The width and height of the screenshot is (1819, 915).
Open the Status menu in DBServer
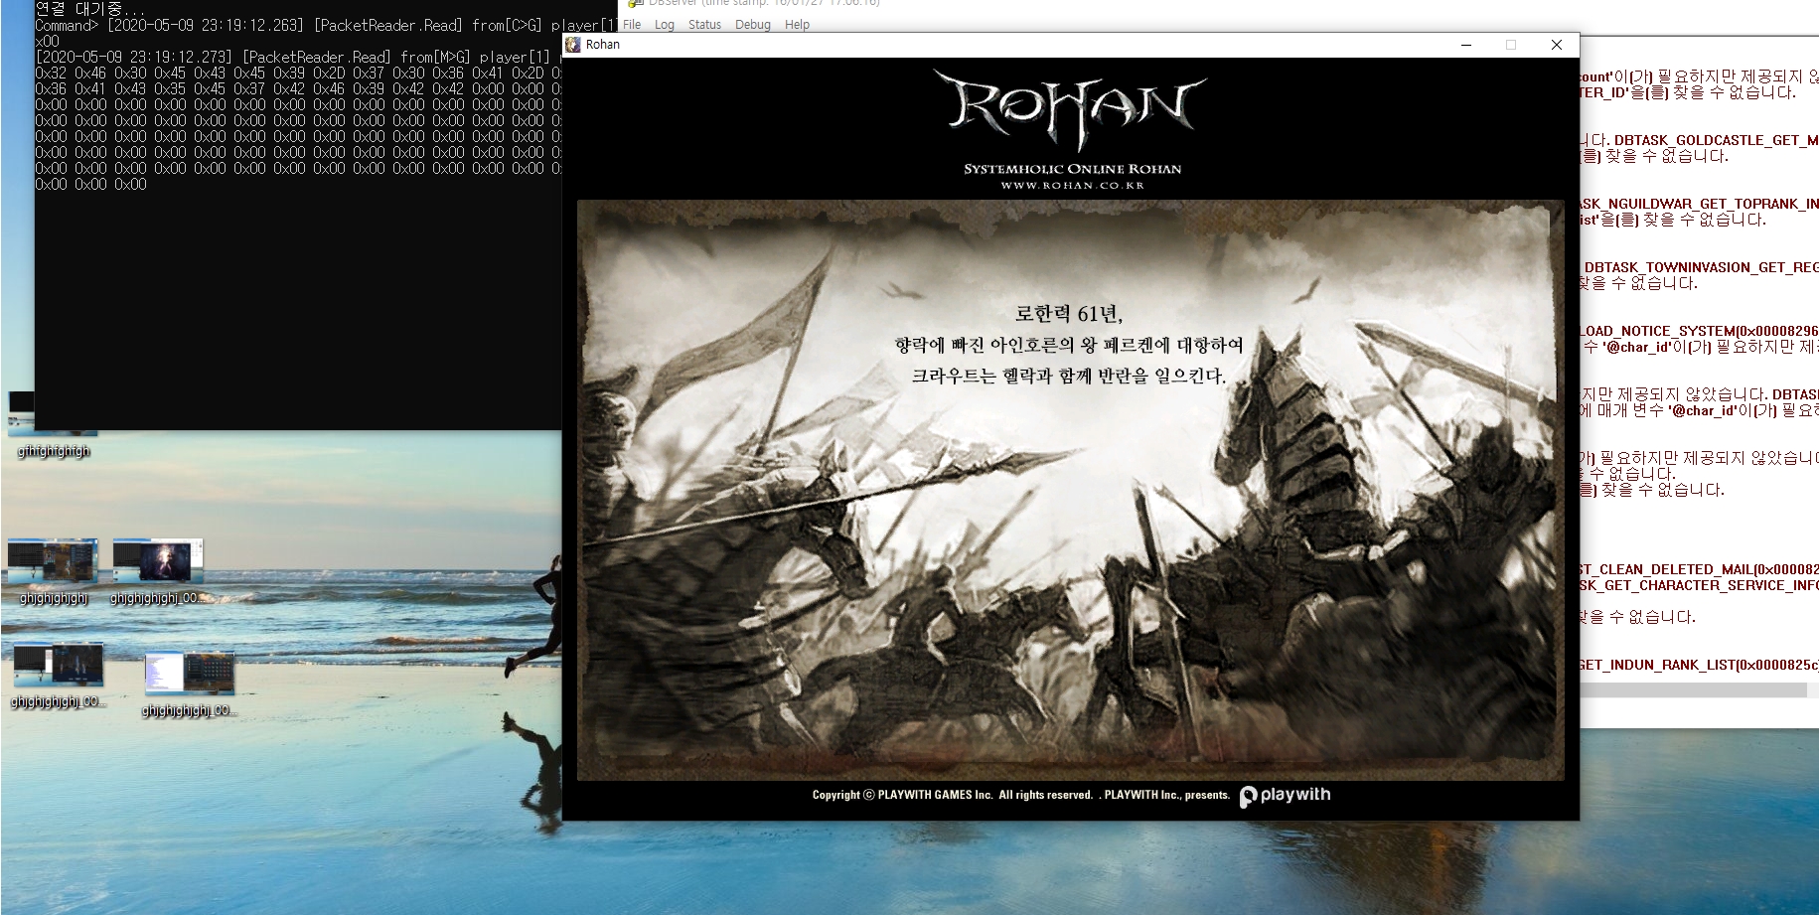(x=704, y=25)
